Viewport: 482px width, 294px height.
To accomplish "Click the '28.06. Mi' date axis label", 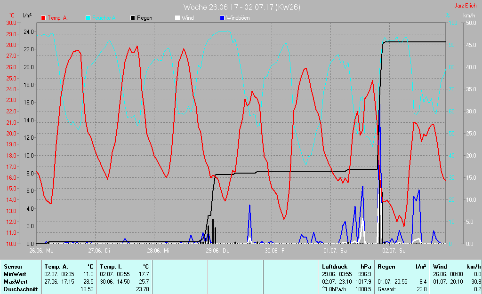I will click(x=158, y=251).
